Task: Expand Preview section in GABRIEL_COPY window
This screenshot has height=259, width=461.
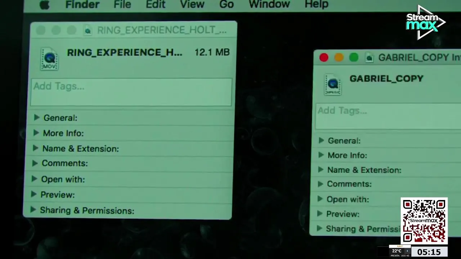Action: click(x=319, y=214)
